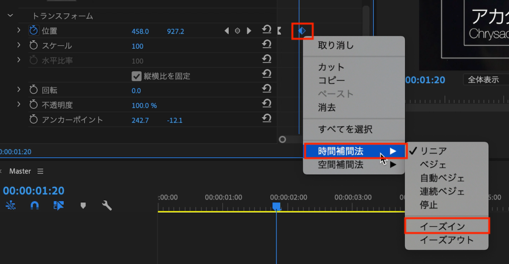Edit the 回転 value 0.0
509x264 pixels.
(x=136, y=91)
